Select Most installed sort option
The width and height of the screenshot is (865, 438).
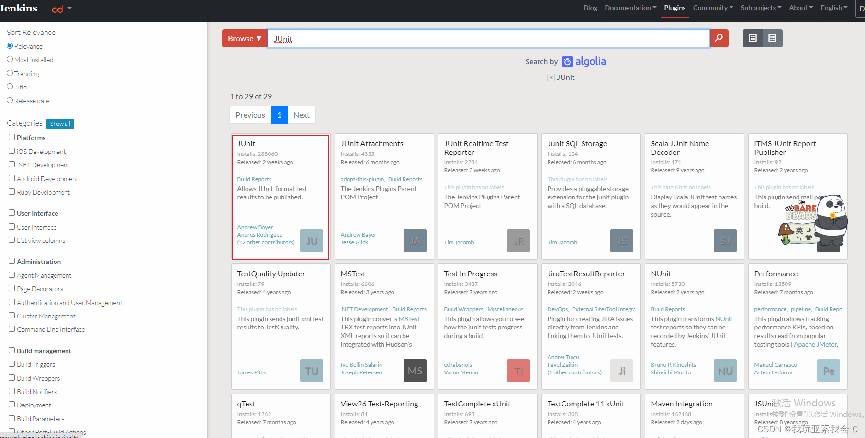coord(10,59)
